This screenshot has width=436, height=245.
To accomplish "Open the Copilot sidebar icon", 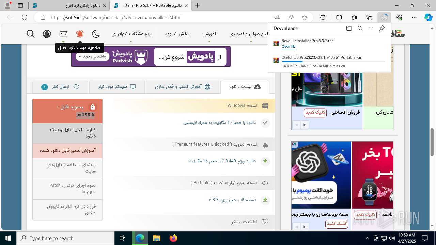I will 428,17.
